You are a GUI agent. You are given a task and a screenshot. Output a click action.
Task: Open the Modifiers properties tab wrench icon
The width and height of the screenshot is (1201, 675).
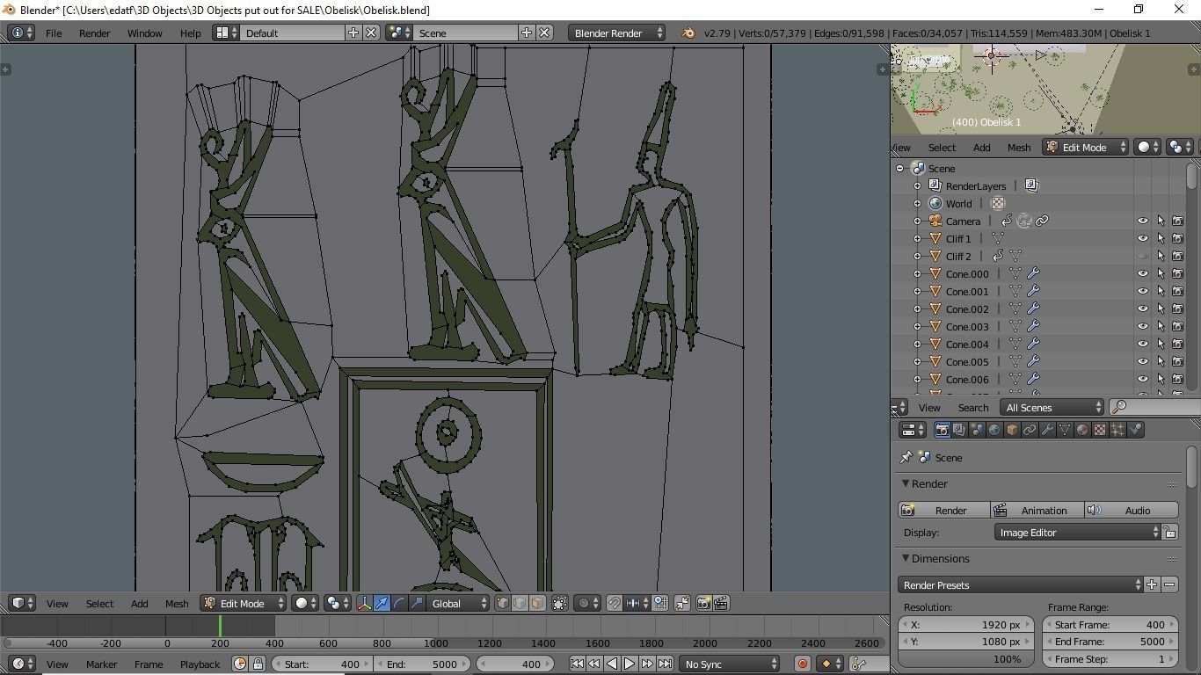pyautogui.click(x=1047, y=430)
